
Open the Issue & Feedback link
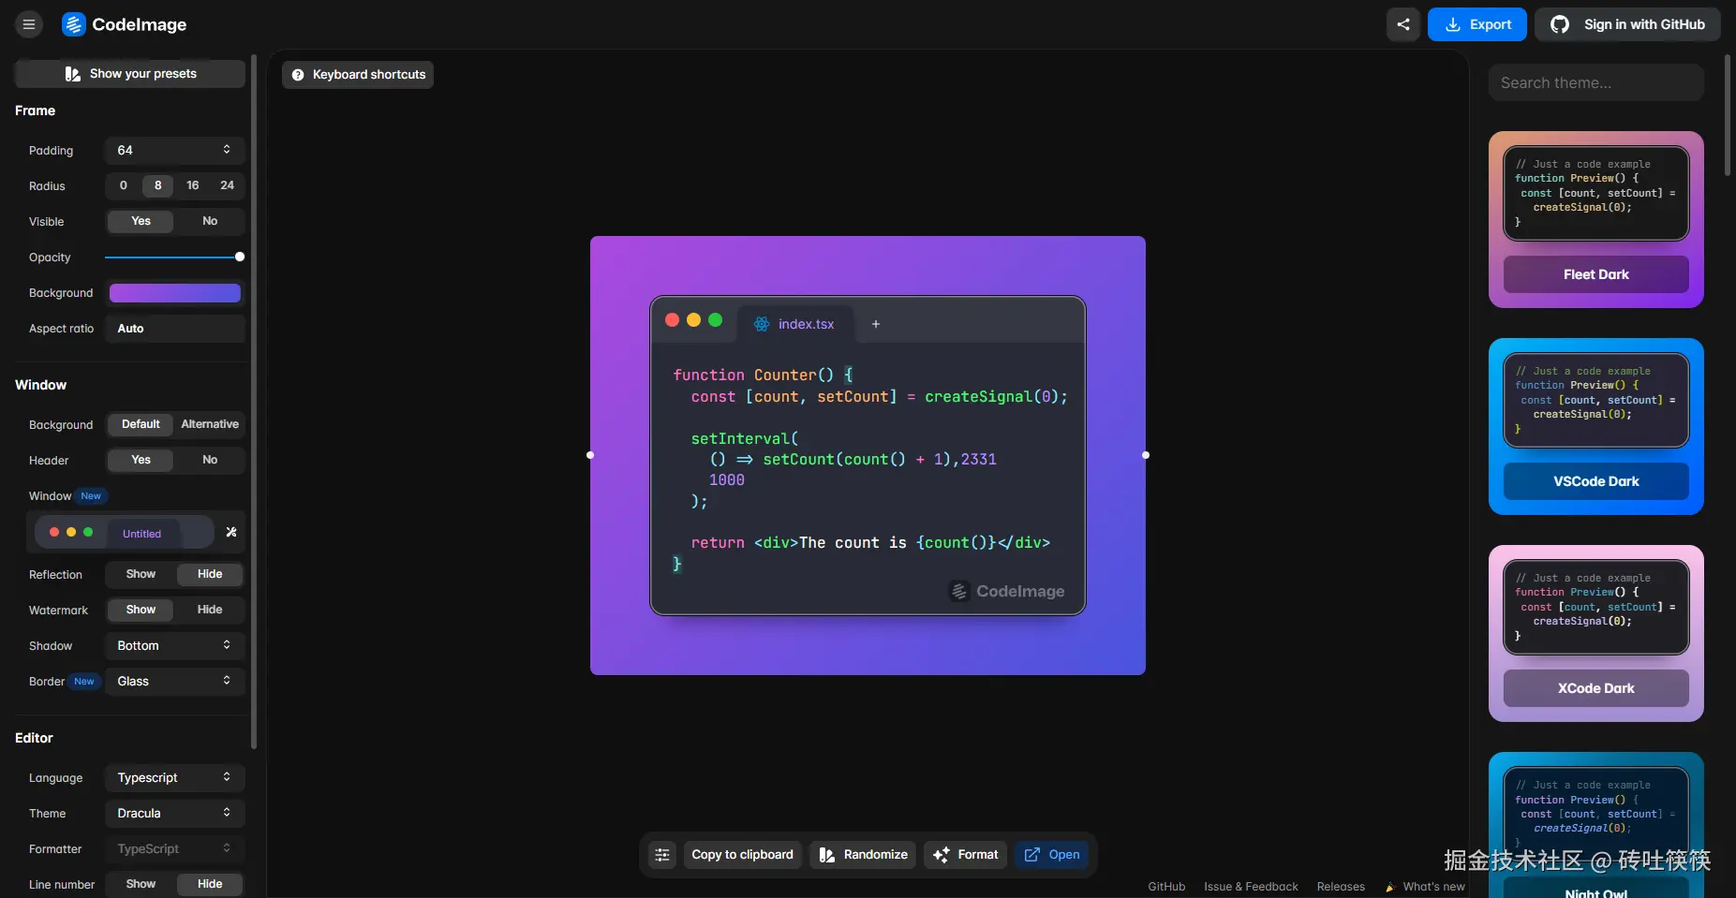(1251, 887)
